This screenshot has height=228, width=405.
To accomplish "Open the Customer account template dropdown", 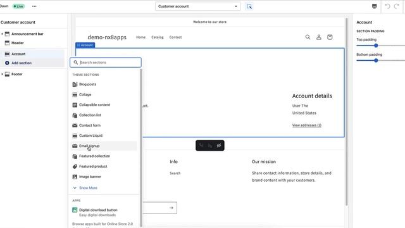I will 198,6.
